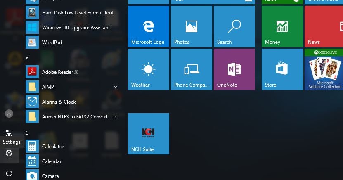Click the AIMP folder icon
The height and width of the screenshot is (180, 343).
click(32, 87)
